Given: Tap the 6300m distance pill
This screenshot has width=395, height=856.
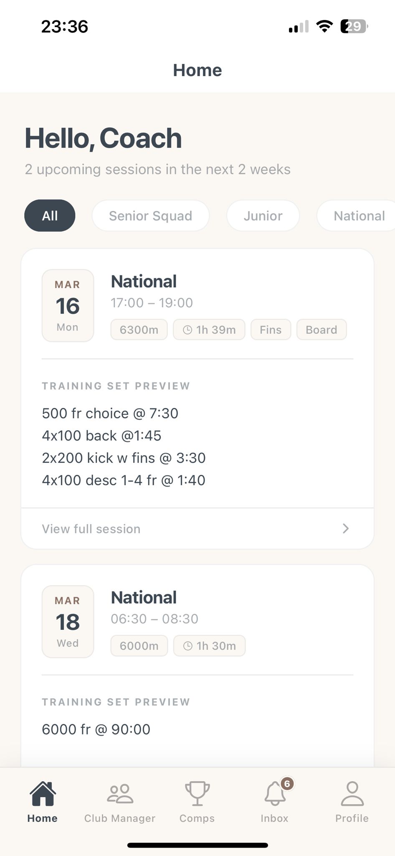Looking at the screenshot, I should point(139,329).
